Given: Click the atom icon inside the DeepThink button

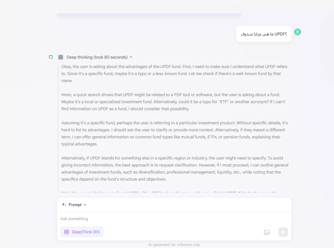Looking at the screenshot, I should [66, 232].
